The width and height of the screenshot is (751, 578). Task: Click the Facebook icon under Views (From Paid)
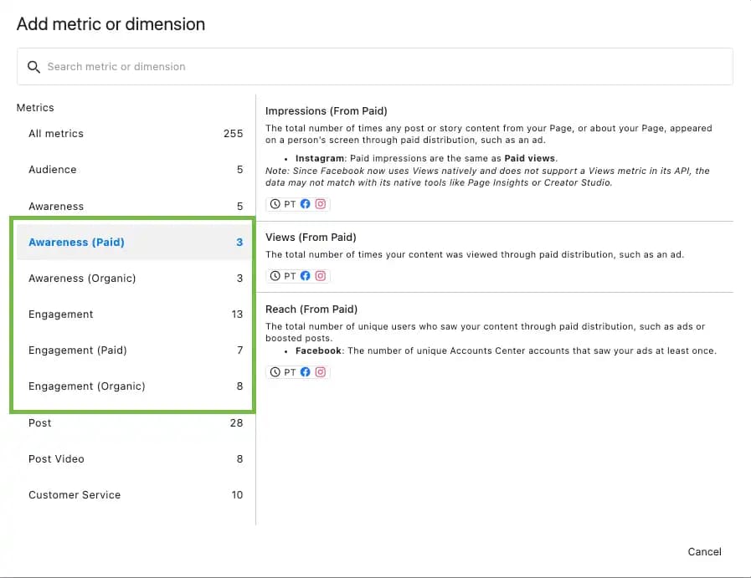tap(305, 275)
